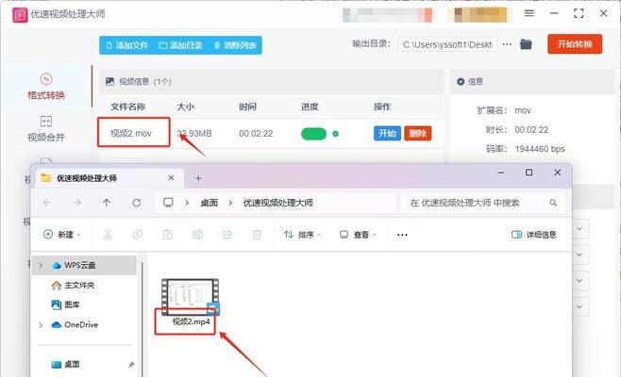Click the This PC monitor icon in address bar
This screenshot has height=377, width=621.
[168, 203]
